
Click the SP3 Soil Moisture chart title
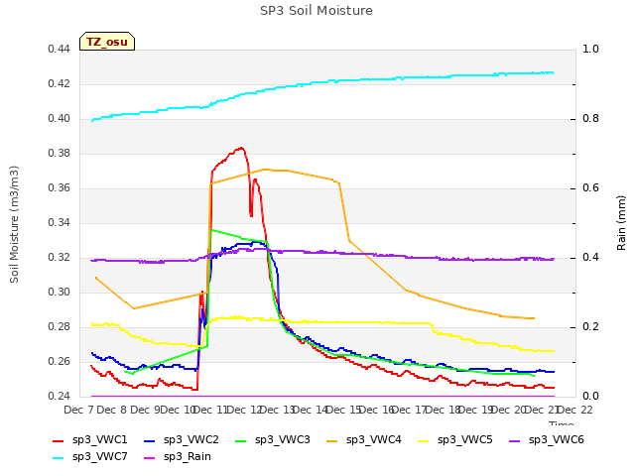(x=317, y=11)
